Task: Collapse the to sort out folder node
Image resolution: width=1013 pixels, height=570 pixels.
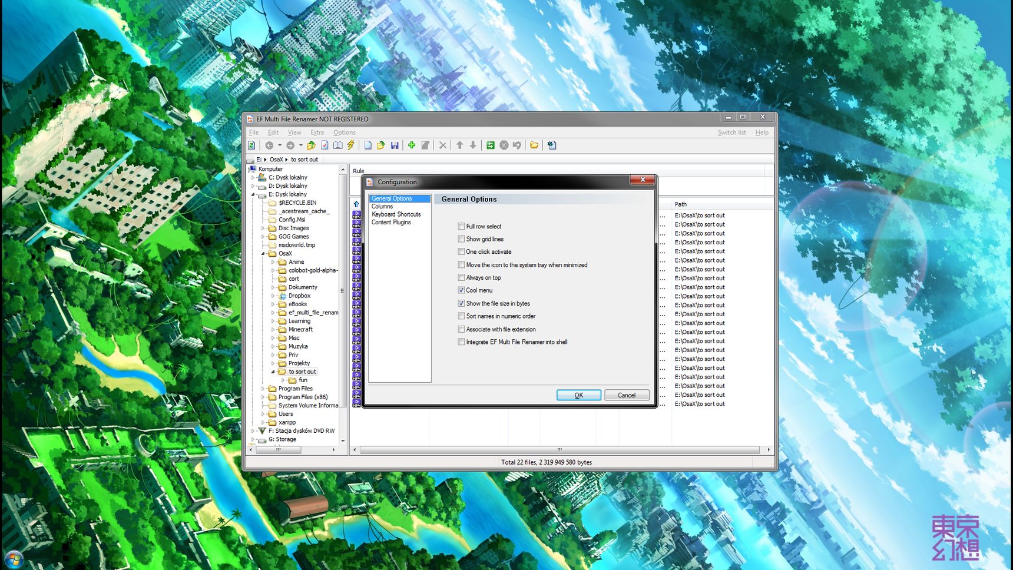Action: click(273, 372)
